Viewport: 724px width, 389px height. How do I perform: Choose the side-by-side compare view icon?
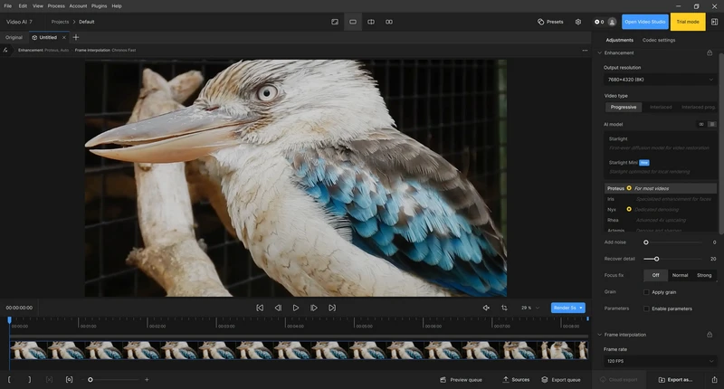[x=389, y=22]
